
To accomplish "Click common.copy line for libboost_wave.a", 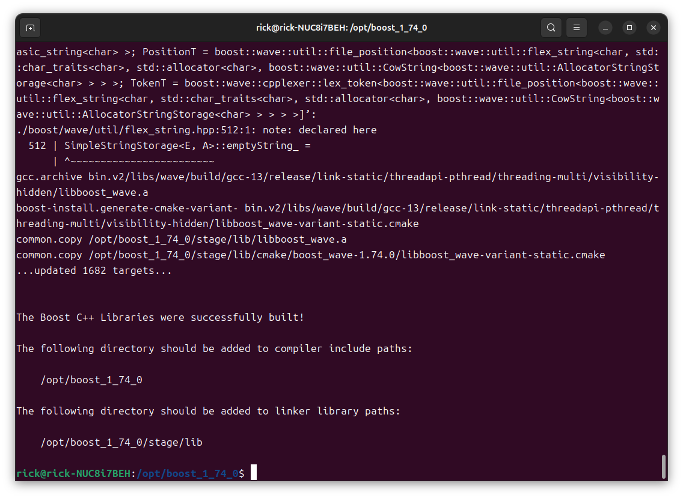I will (182, 240).
